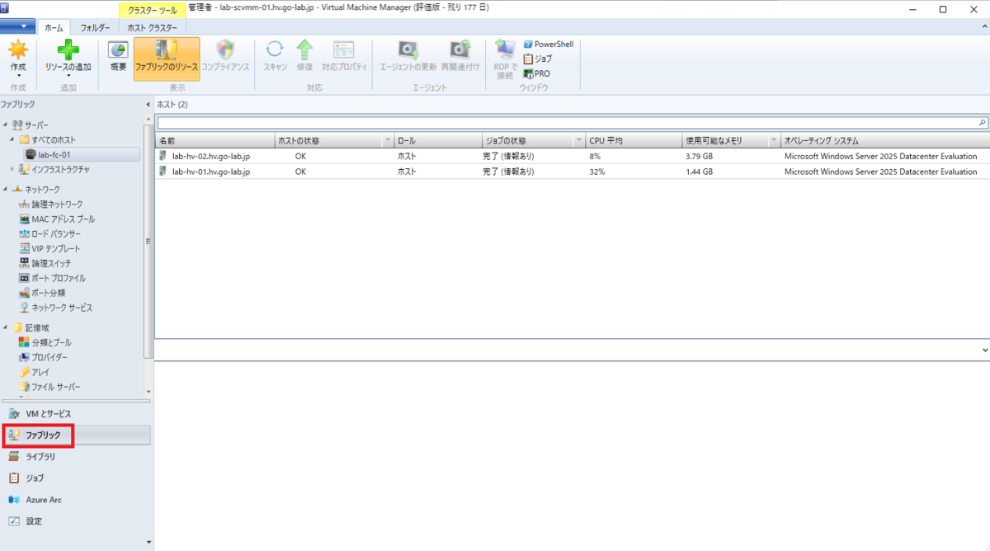Collapse the すべてのホスト tree node
Image resolution: width=990 pixels, height=551 pixels.
point(12,139)
